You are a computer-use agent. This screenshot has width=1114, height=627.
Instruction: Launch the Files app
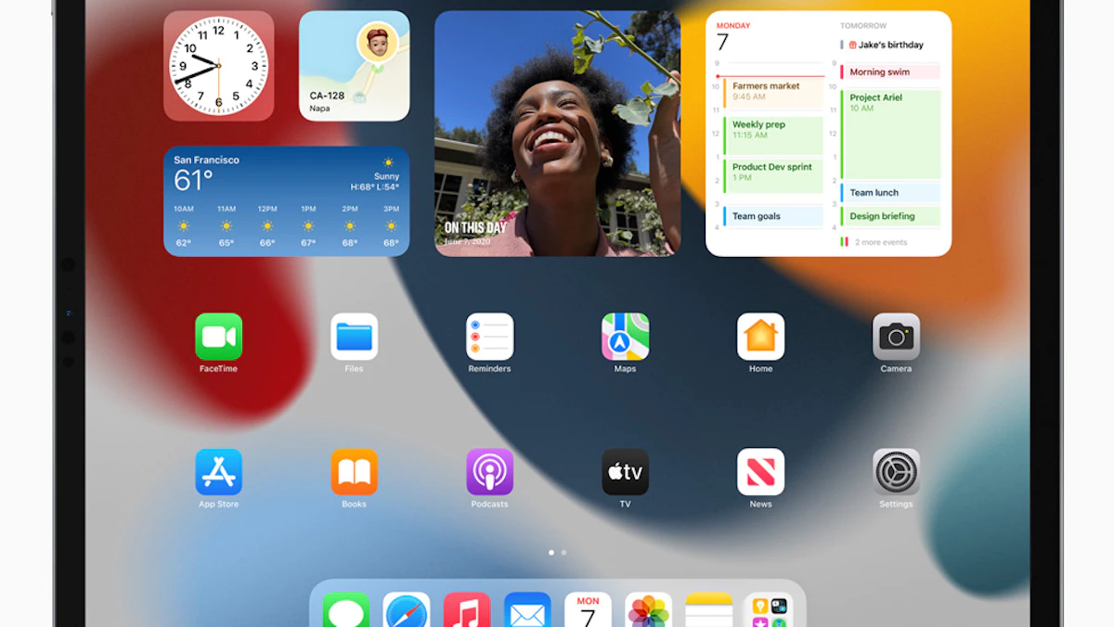pos(354,337)
